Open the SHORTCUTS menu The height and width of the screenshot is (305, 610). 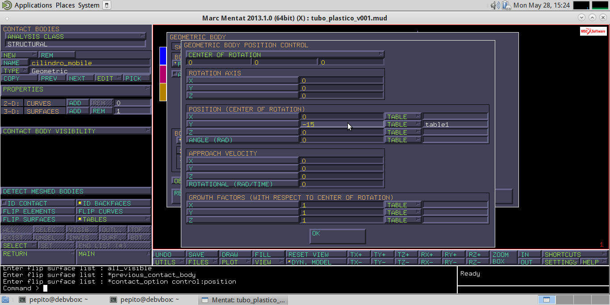[x=575, y=255]
